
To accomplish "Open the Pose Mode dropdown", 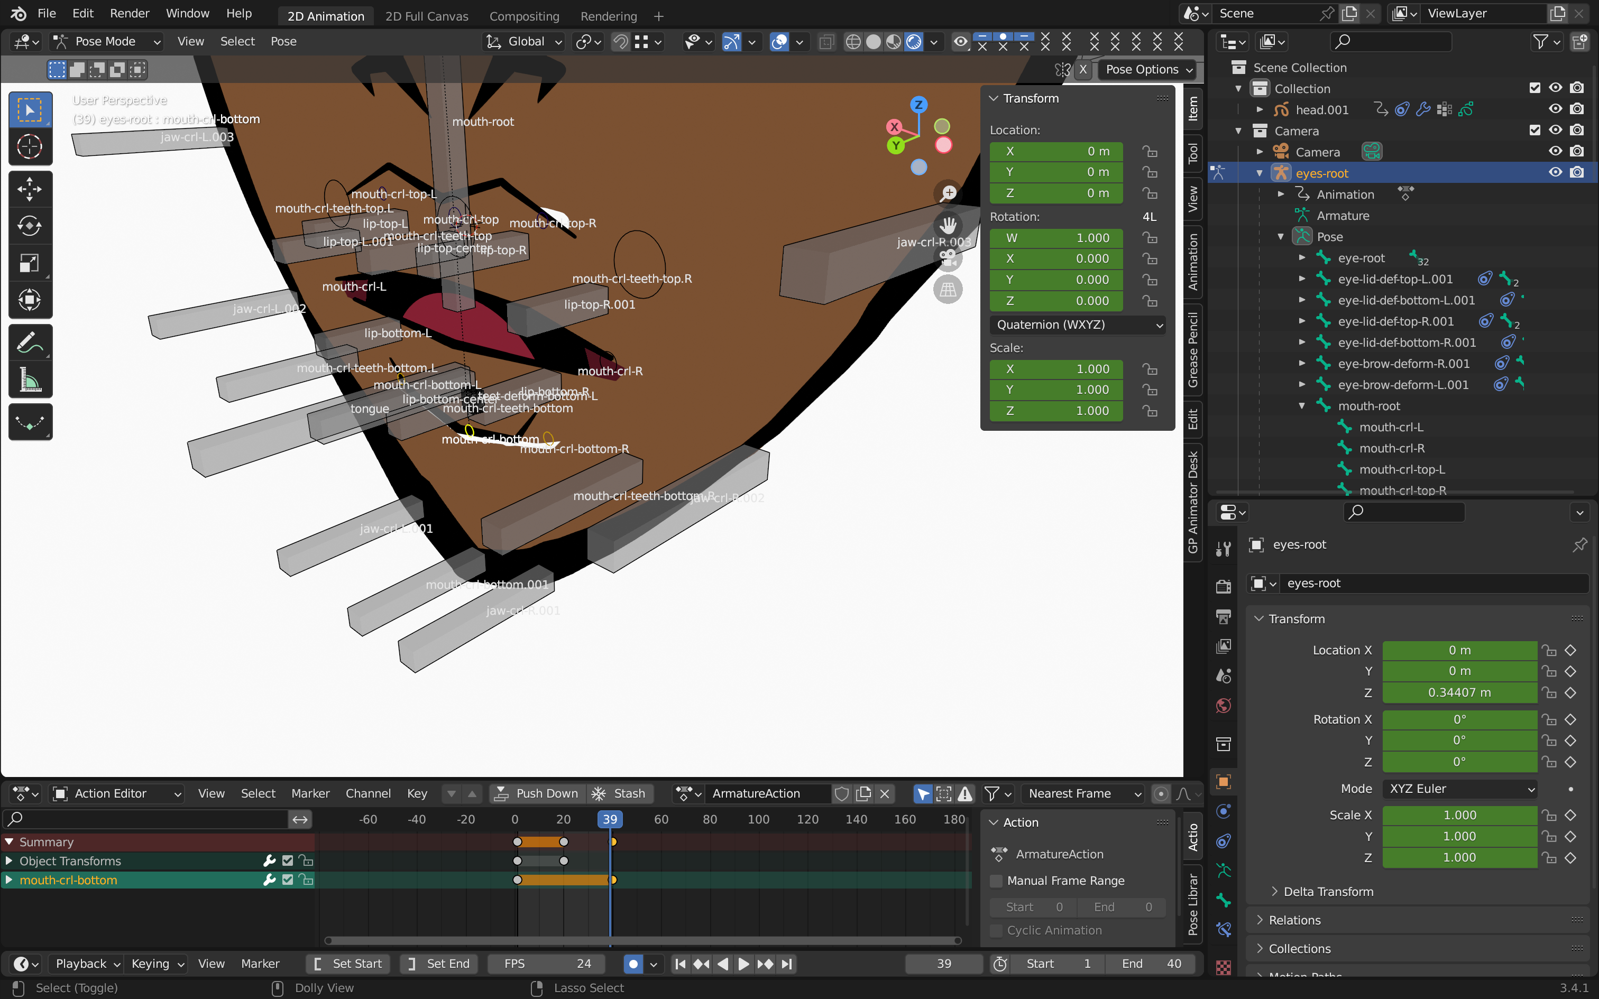I will (x=107, y=42).
